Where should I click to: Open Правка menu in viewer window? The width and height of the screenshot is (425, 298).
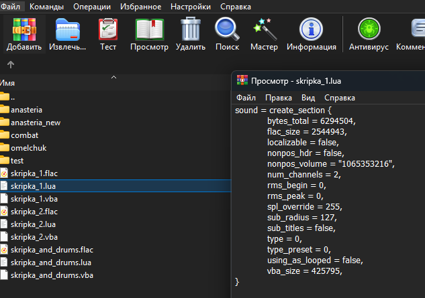click(279, 98)
